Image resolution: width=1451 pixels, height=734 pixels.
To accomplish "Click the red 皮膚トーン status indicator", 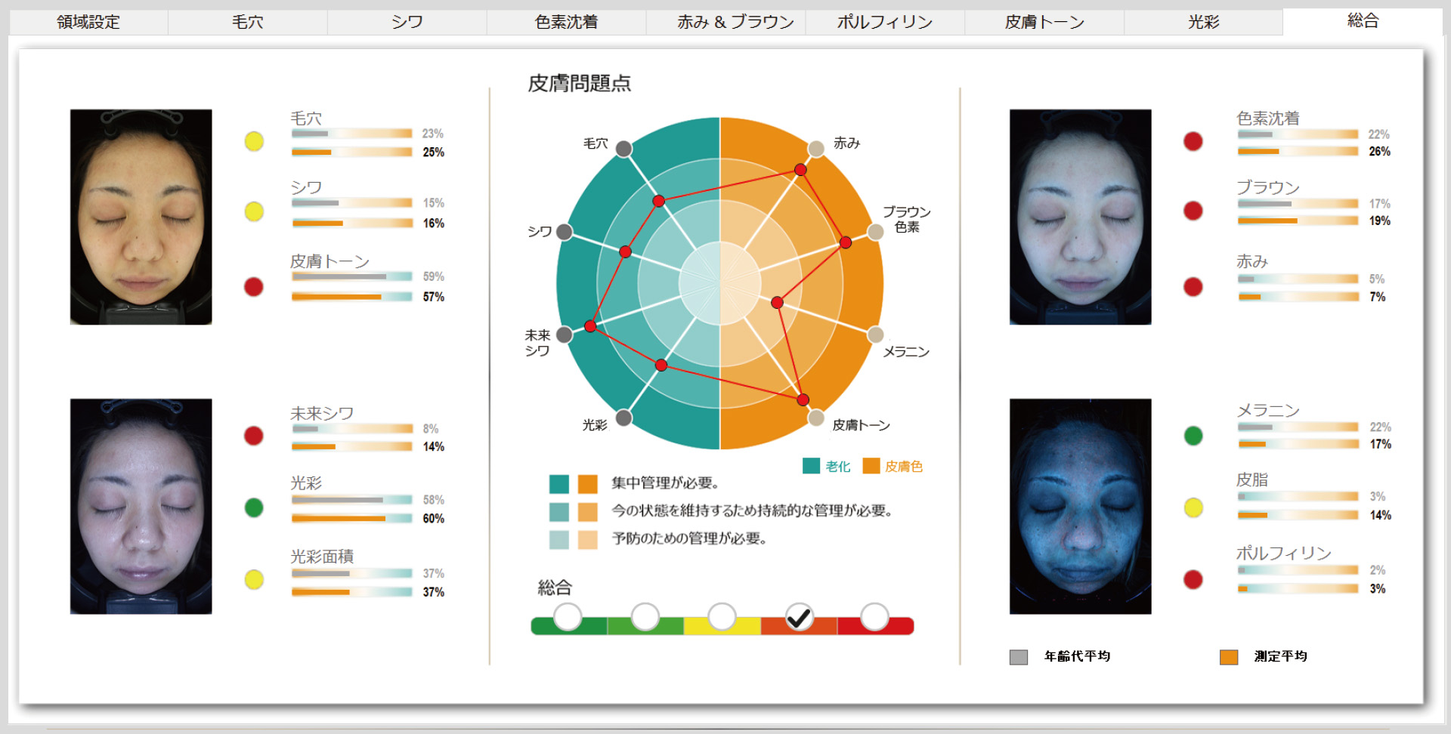I will [254, 287].
